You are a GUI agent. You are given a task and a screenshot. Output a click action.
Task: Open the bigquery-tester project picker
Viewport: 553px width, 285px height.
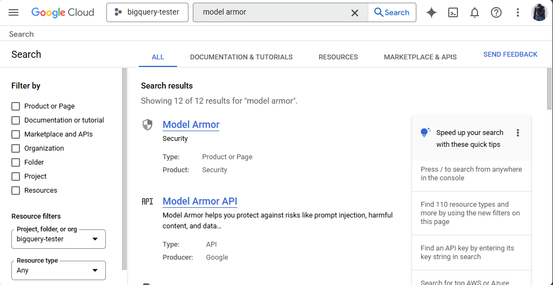point(147,12)
